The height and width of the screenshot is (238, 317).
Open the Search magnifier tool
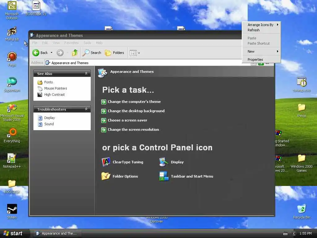click(x=92, y=53)
